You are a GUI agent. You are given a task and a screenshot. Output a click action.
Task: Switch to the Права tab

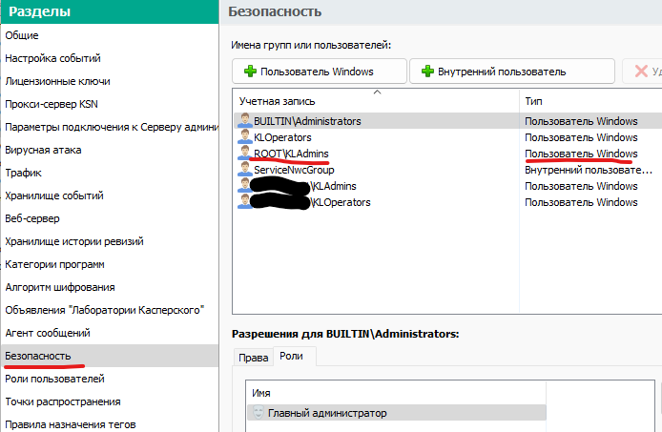click(x=254, y=358)
